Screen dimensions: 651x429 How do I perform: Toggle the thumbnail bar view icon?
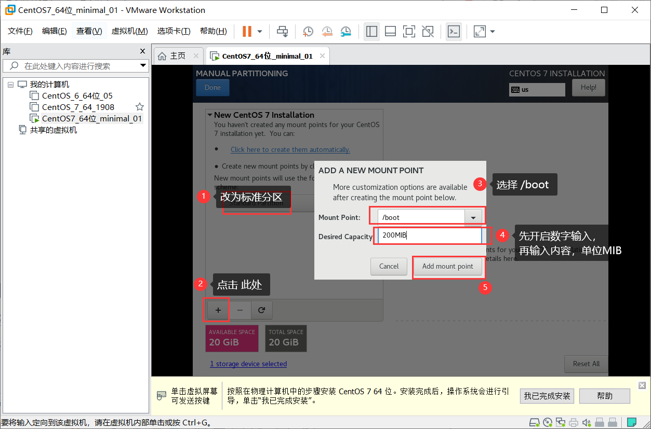pyautogui.click(x=390, y=32)
